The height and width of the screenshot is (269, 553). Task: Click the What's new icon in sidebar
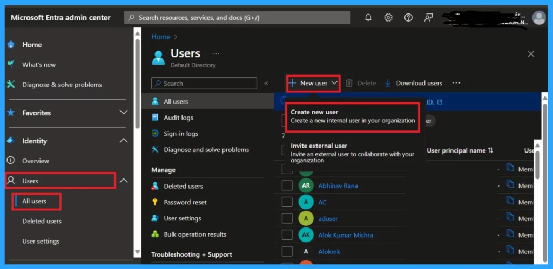(x=11, y=65)
